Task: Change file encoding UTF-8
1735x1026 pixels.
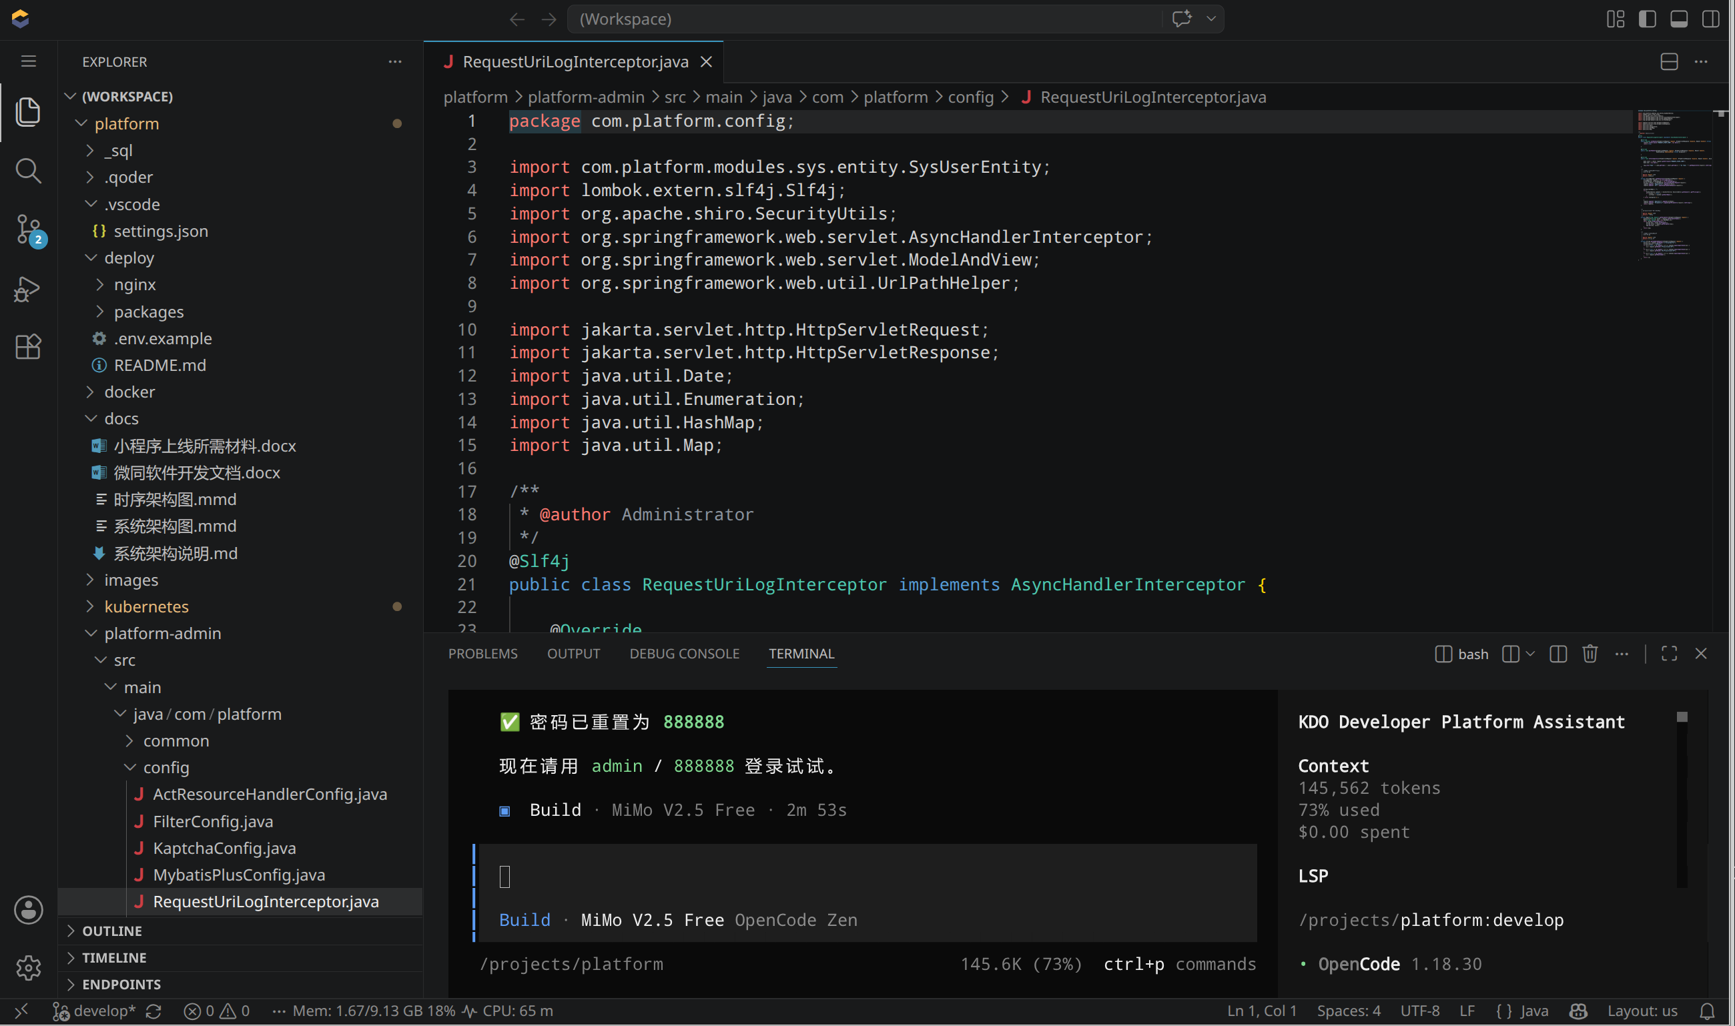Action: coord(1419,1011)
